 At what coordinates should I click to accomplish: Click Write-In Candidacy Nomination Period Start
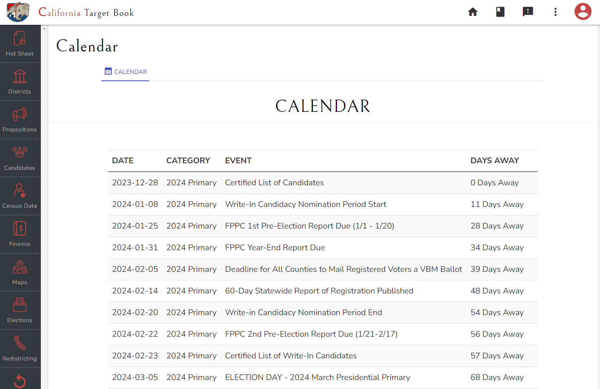pos(306,205)
